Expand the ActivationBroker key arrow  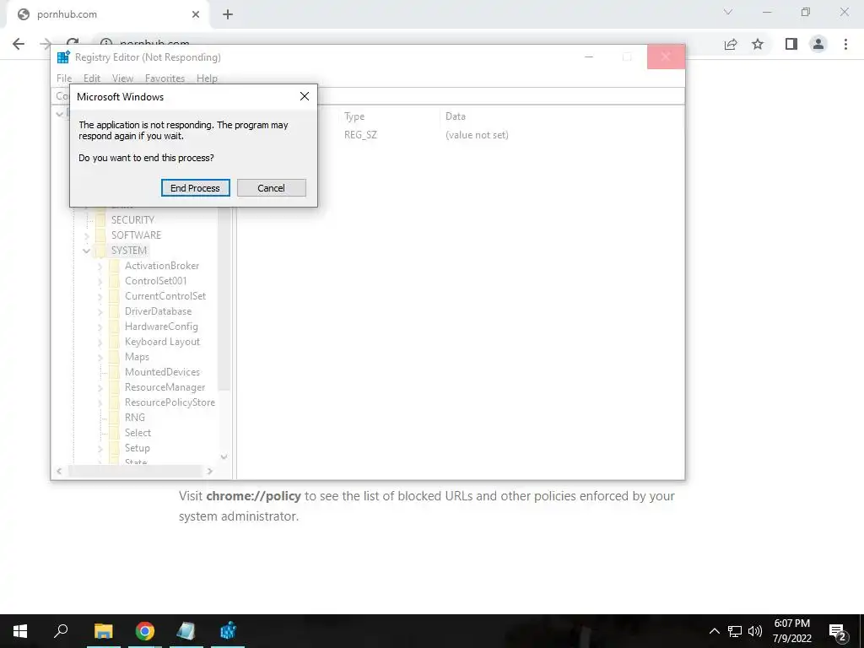click(x=100, y=266)
